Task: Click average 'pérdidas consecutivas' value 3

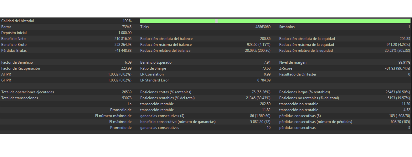Action: click(x=409, y=128)
